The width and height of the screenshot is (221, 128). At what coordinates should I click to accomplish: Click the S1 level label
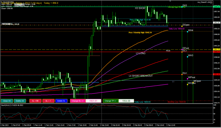pyautogui.click(x=173, y=82)
